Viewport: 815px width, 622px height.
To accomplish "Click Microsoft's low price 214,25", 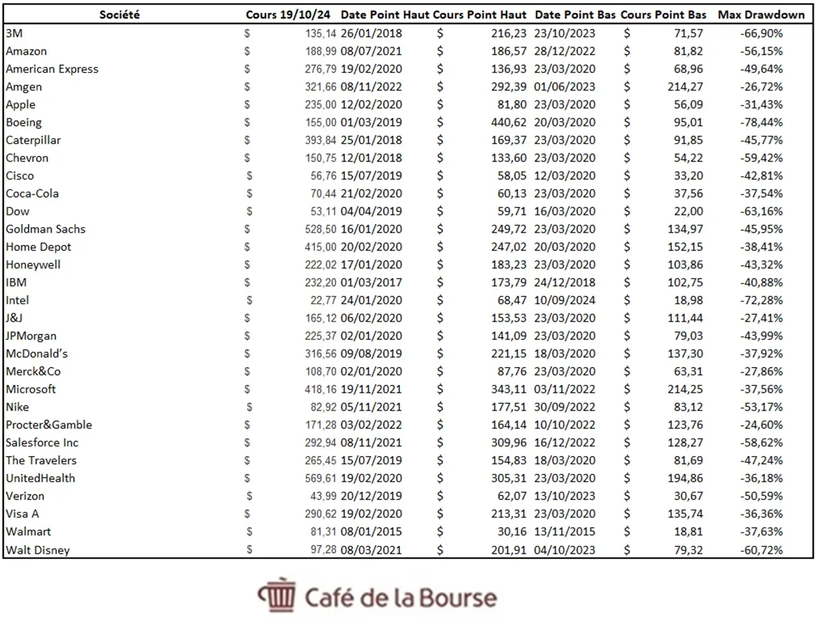I will (x=685, y=389).
